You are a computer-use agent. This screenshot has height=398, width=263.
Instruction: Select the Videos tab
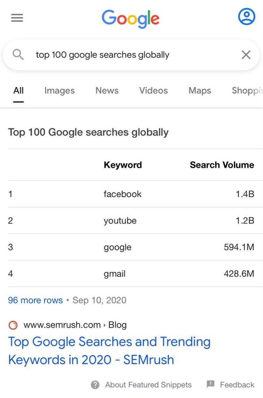[x=153, y=90]
